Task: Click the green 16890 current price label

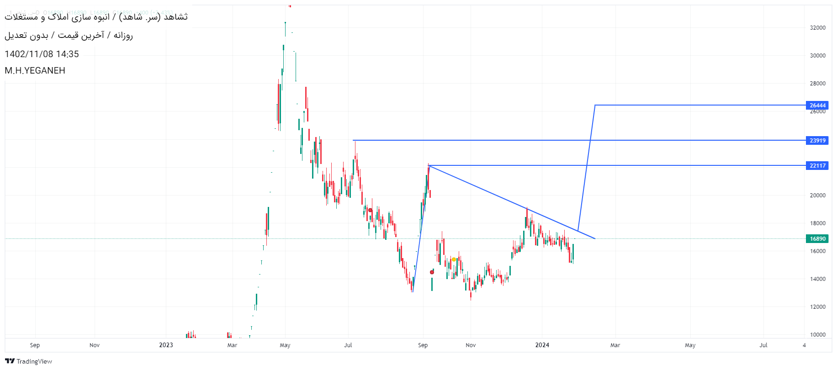Action: point(817,239)
